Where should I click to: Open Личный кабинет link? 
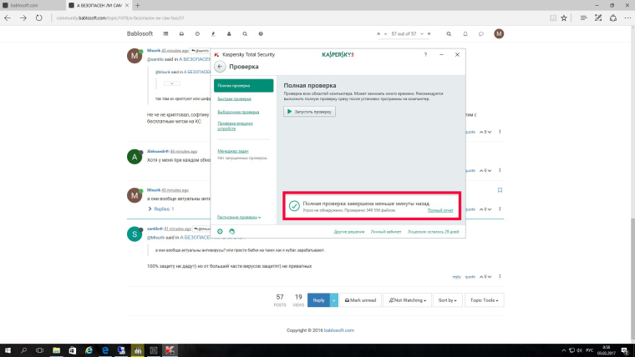386,232
